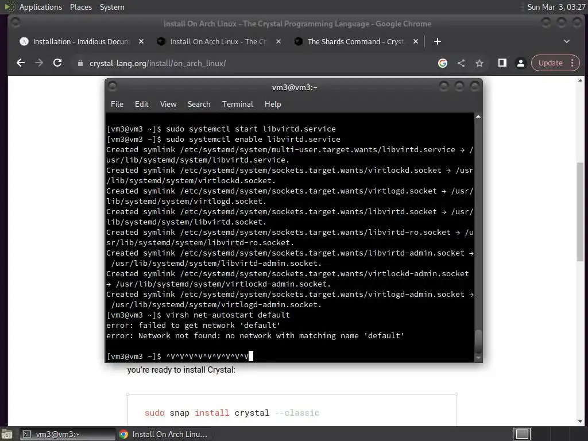The height and width of the screenshot is (441, 588).
Task: Go back to the previous page in Chrome
Action: [x=21, y=63]
